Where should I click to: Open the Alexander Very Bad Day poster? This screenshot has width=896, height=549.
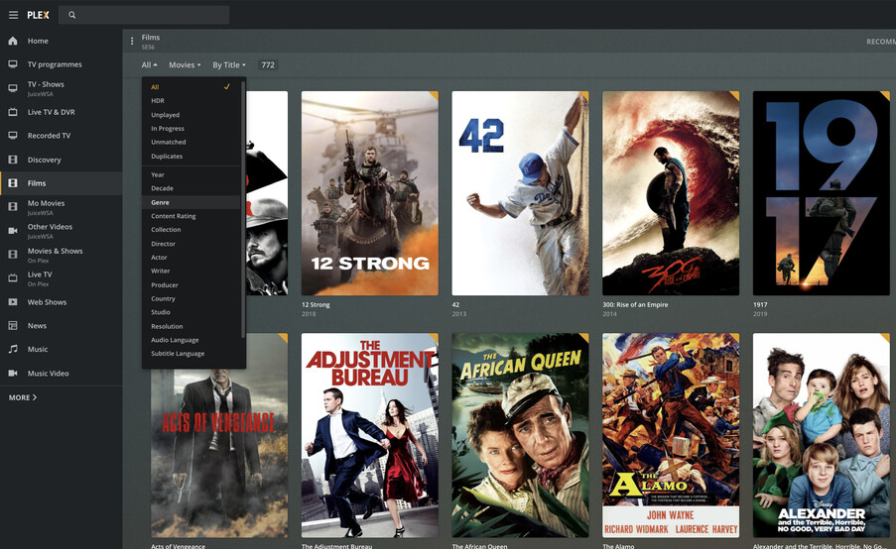pyautogui.click(x=822, y=435)
